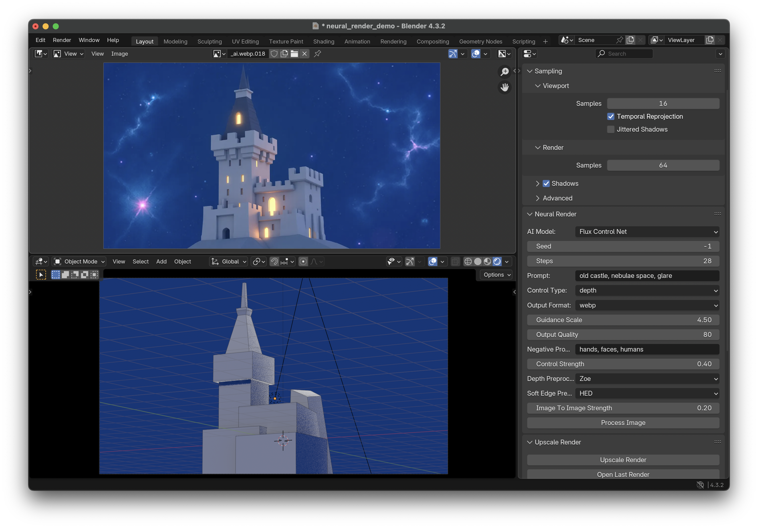Disable Temporal Reprojection checkbox
The image size is (758, 528).
tap(611, 116)
